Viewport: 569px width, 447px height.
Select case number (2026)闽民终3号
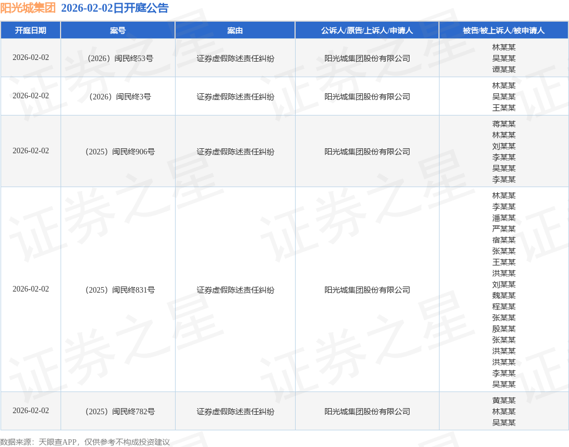118,97
